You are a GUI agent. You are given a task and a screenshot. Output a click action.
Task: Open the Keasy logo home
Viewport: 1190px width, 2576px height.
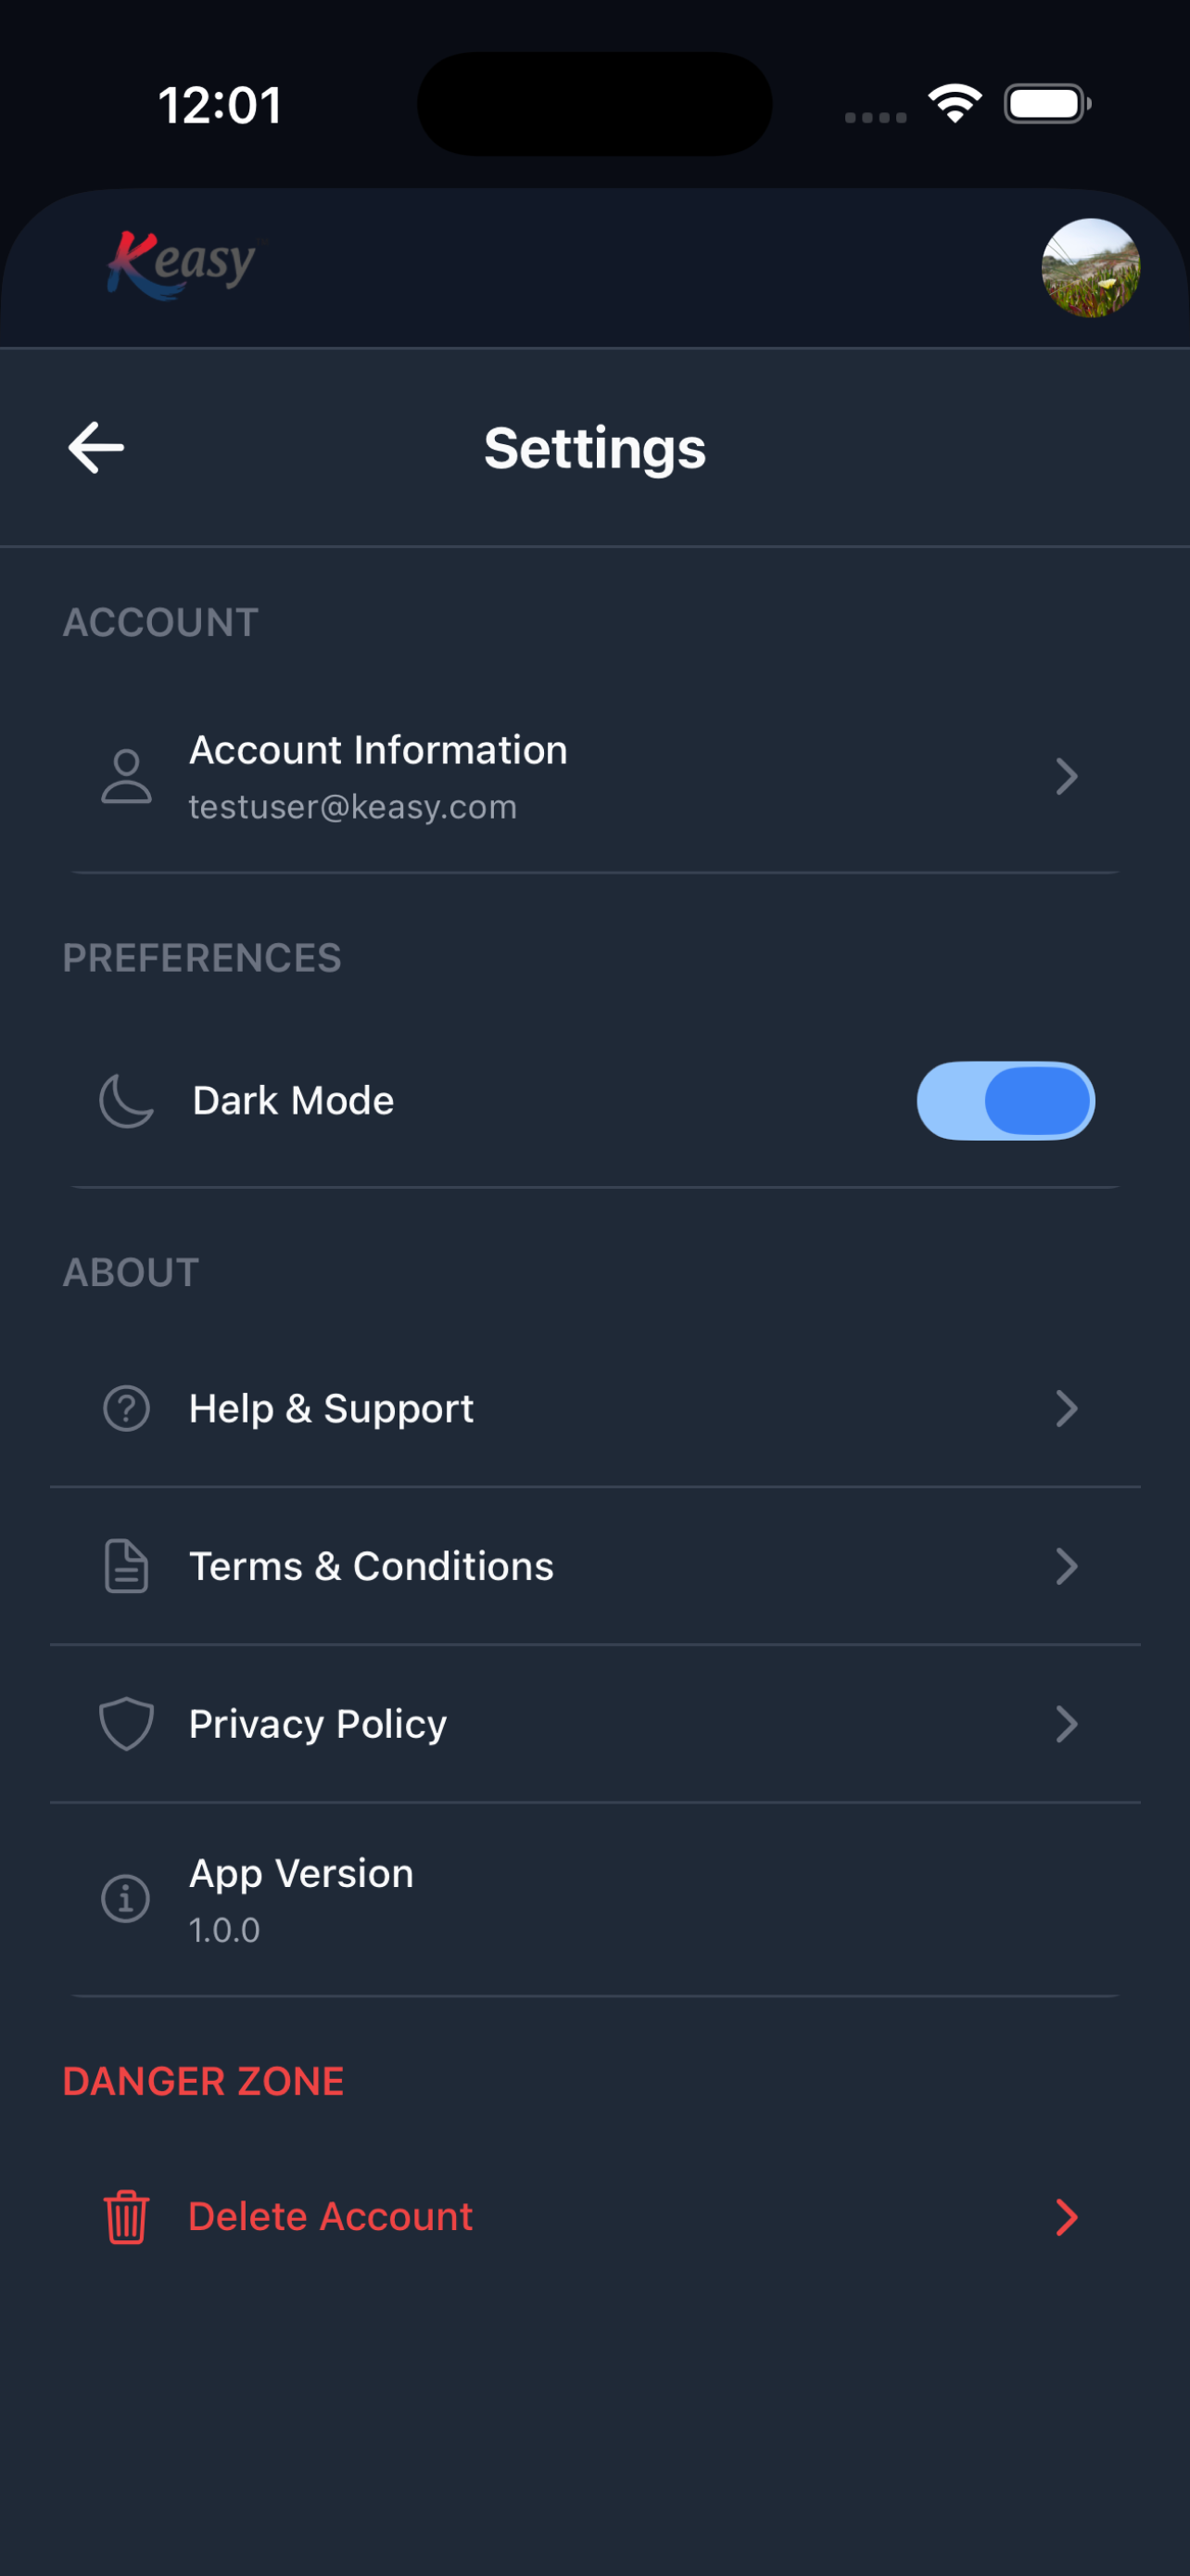[181, 265]
